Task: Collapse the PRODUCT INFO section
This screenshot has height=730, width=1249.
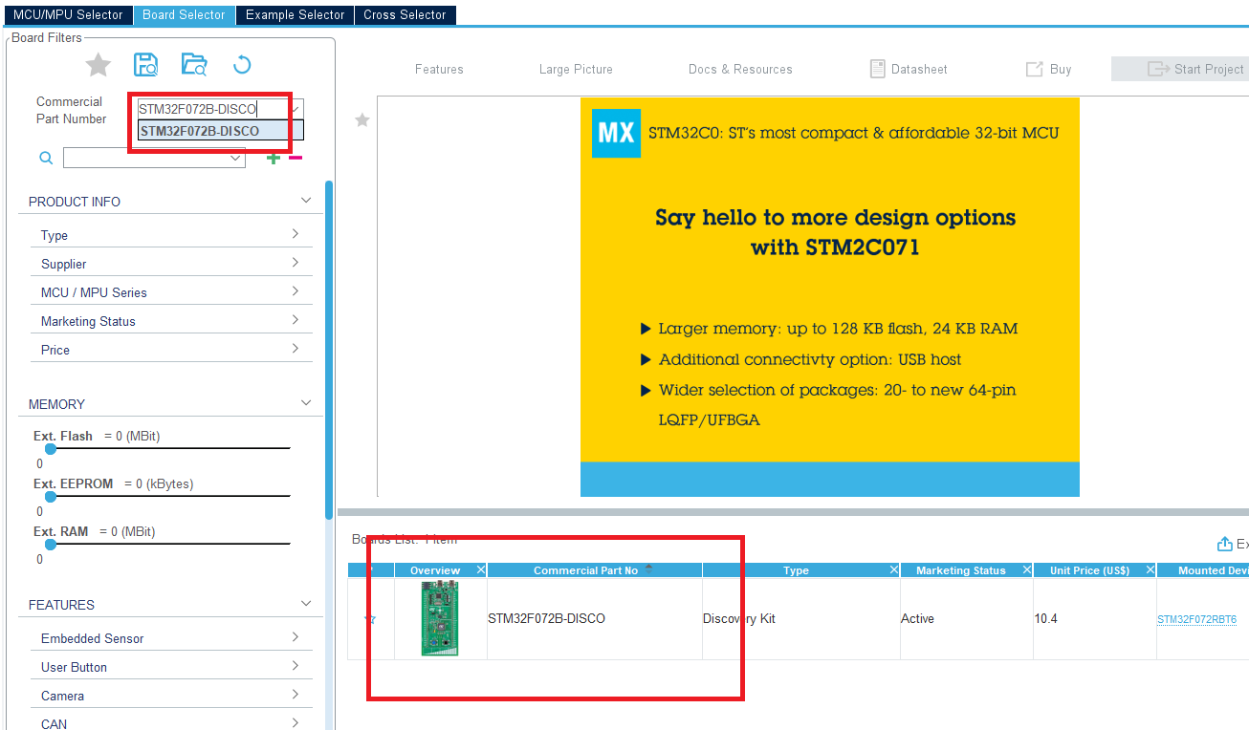Action: pos(305,201)
